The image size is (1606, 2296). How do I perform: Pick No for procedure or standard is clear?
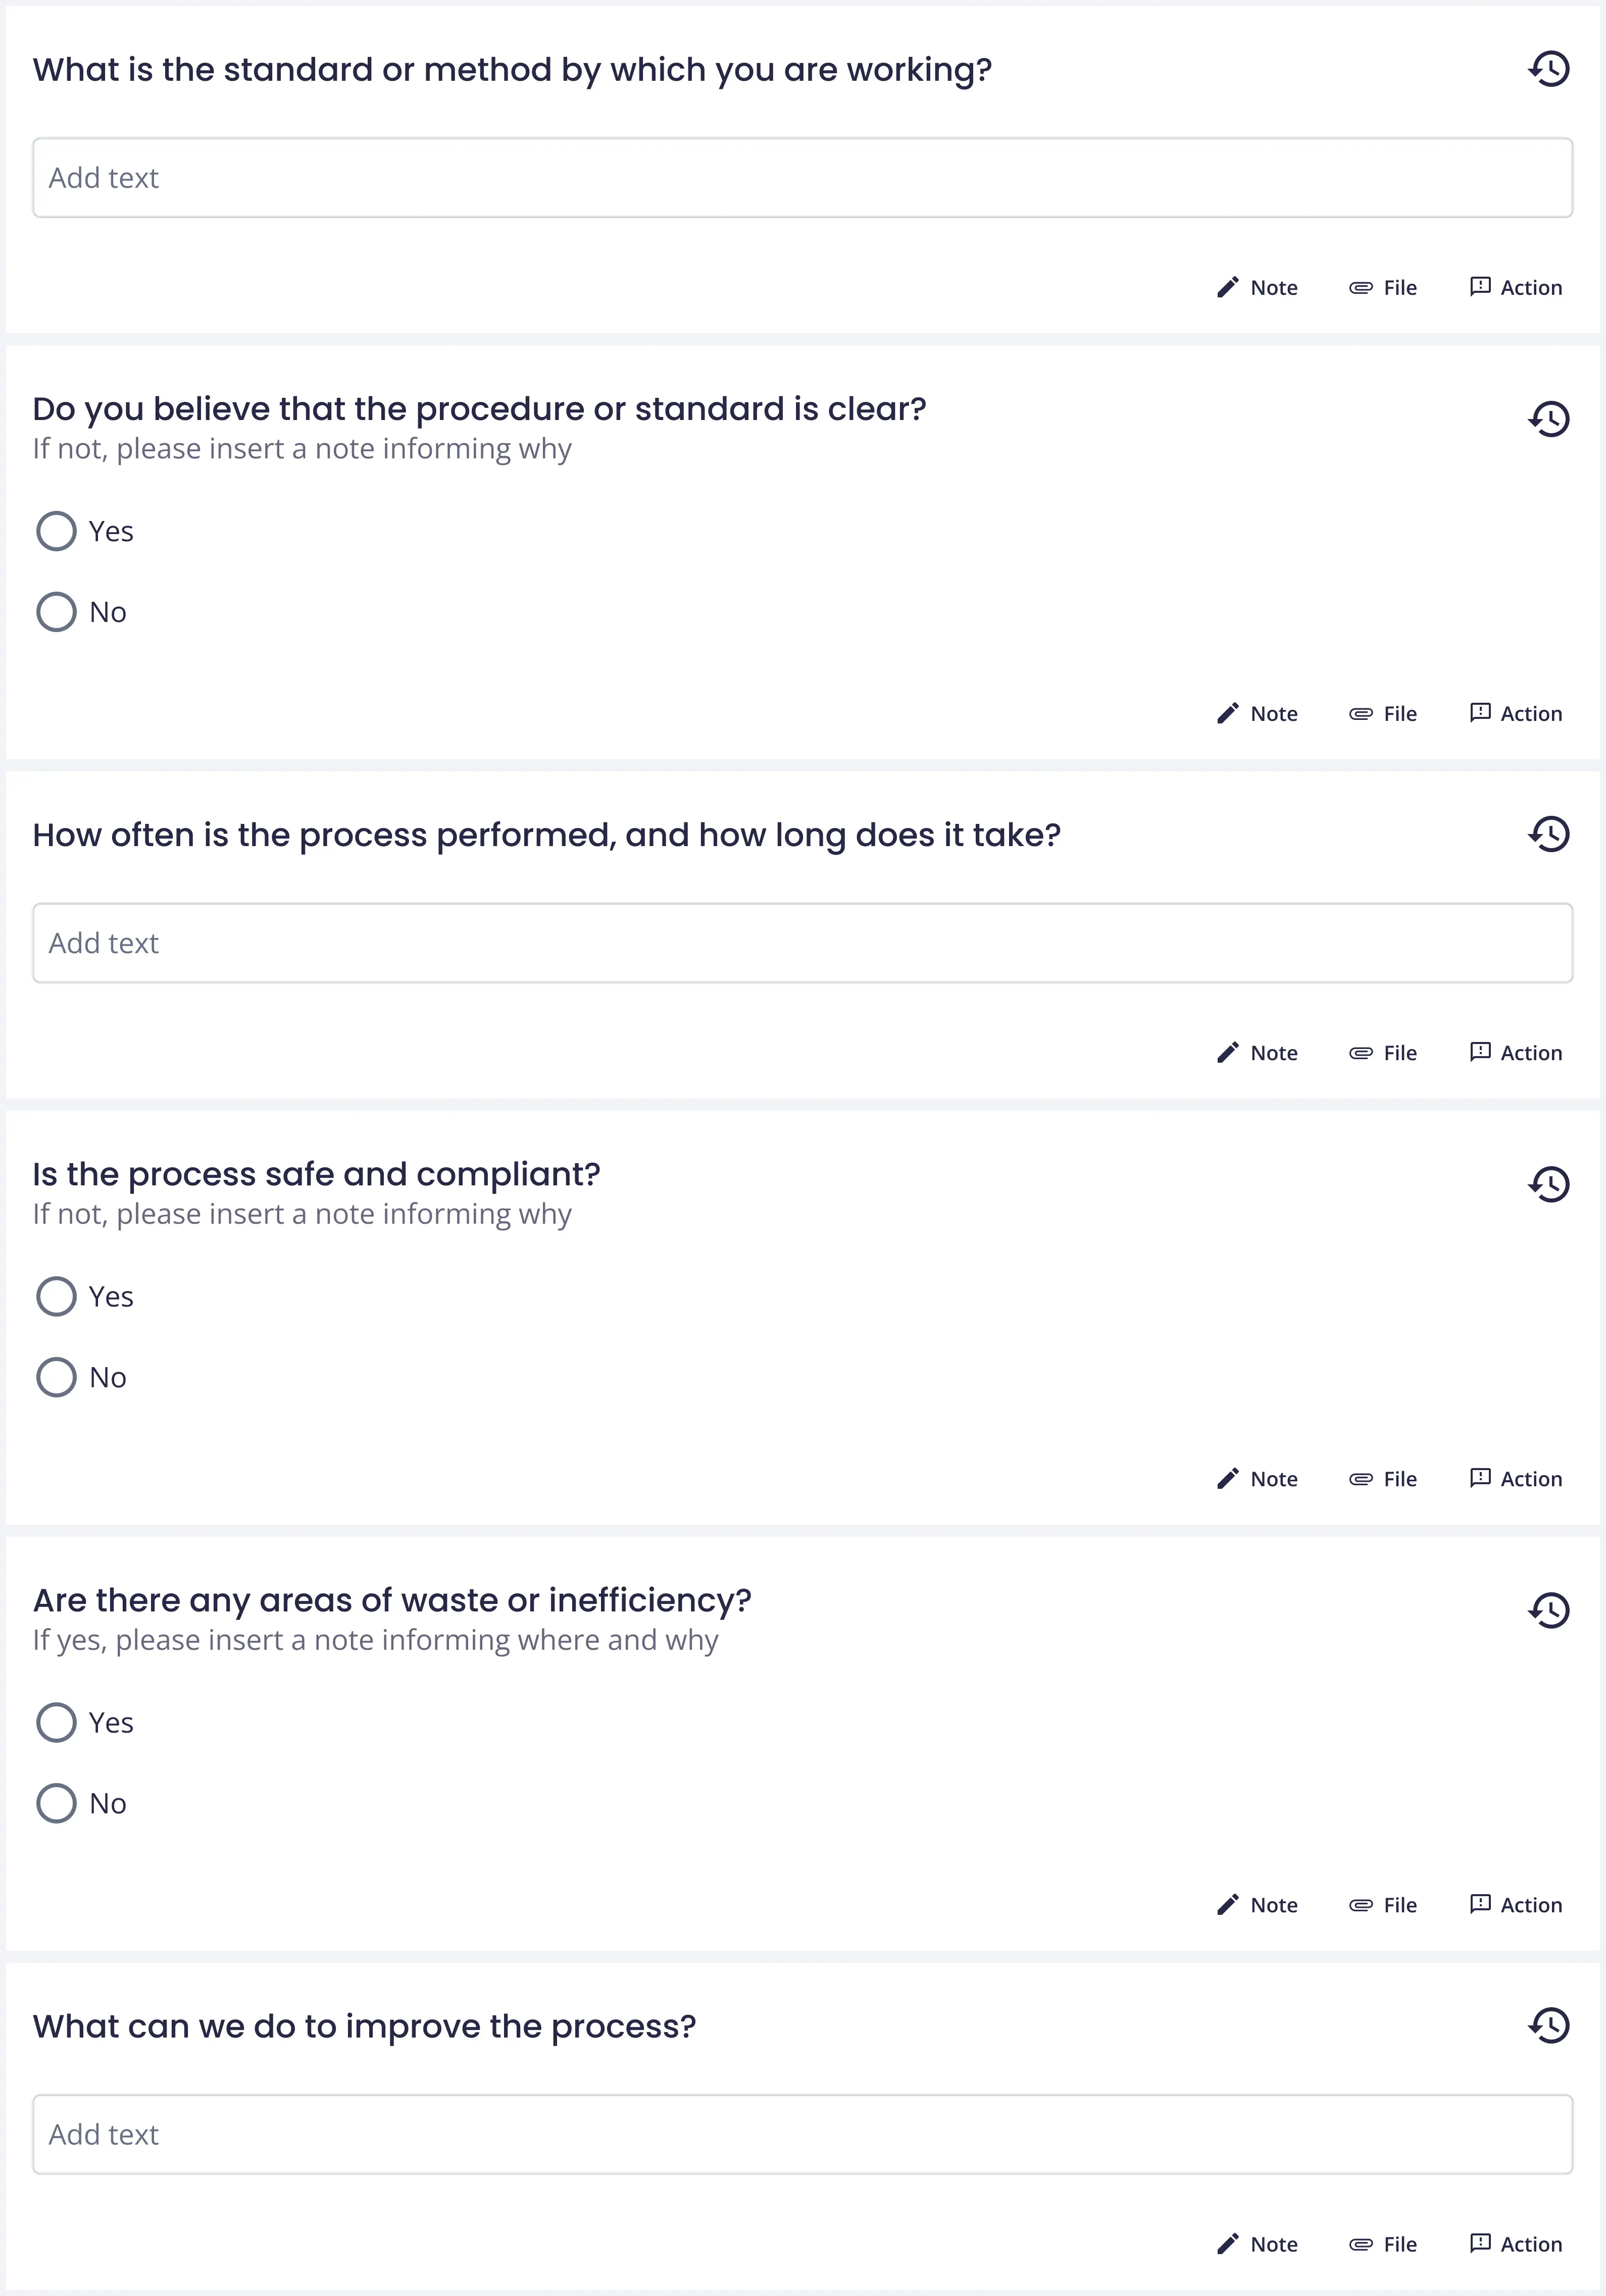click(x=57, y=612)
